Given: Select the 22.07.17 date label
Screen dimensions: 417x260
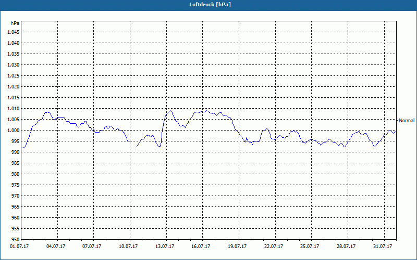Looking at the screenshot, I should pyautogui.click(x=274, y=246).
